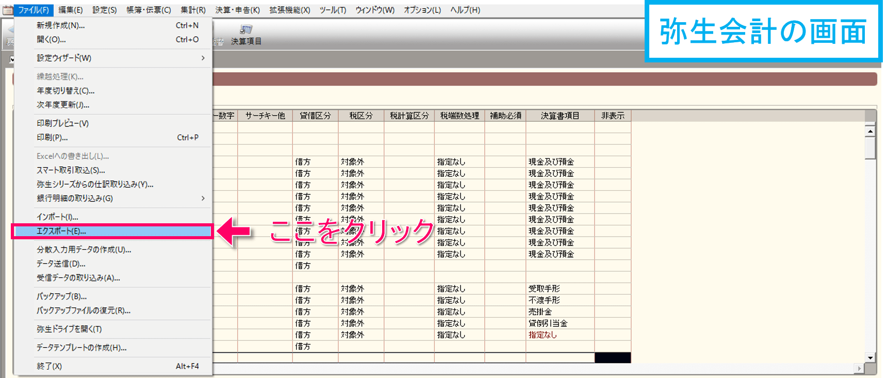The height and width of the screenshot is (378, 887).
Task: Expand the 設定ウィザード submenu arrow
Action: click(x=203, y=58)
